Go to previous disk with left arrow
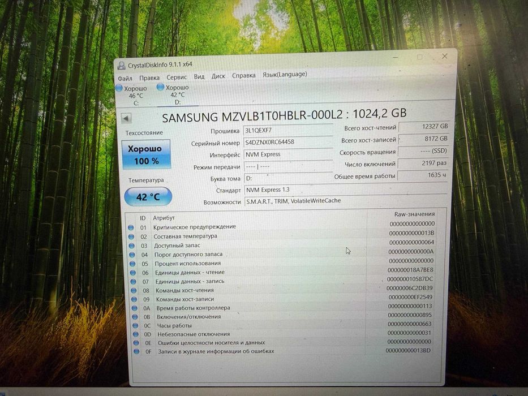This screenshot has width=528, height=396. 126,119
